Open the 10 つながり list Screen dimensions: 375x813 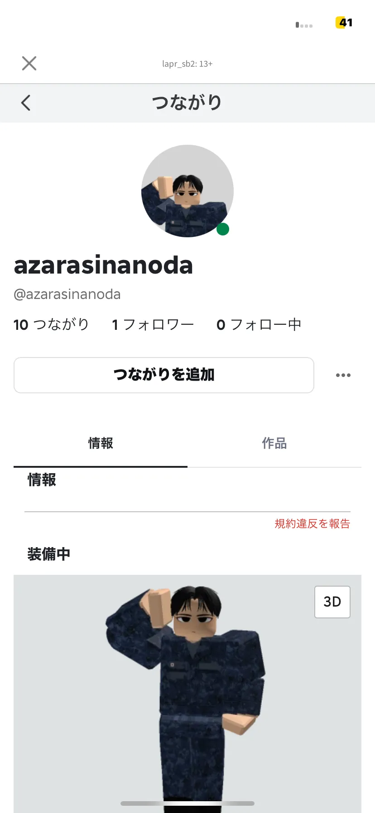[x=51, y=324]
